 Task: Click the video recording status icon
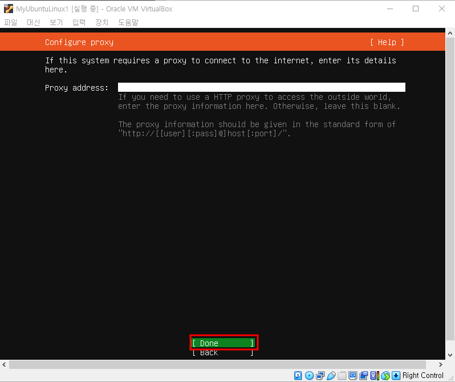pyautogui.click(x=363, y=375)
